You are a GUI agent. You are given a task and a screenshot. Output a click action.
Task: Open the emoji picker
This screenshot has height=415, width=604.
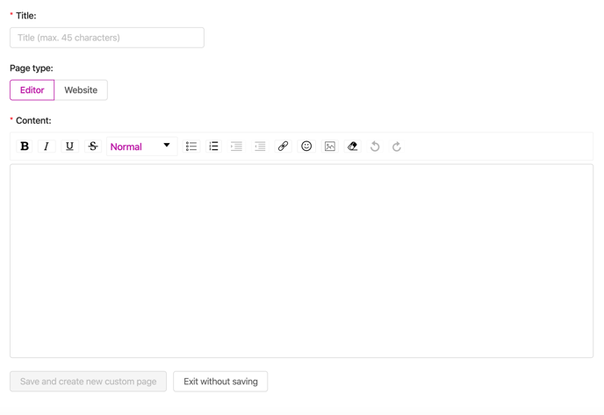click(306, 147)
